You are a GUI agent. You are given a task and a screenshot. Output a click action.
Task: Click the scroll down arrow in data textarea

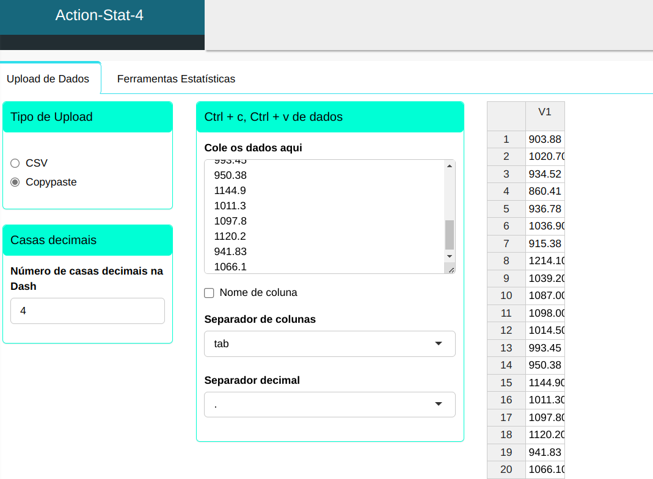[450, 256]
